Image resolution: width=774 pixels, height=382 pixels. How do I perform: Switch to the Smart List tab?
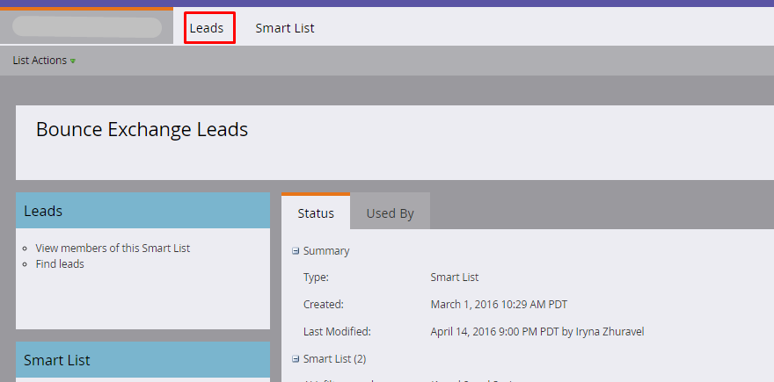[285, 28]
